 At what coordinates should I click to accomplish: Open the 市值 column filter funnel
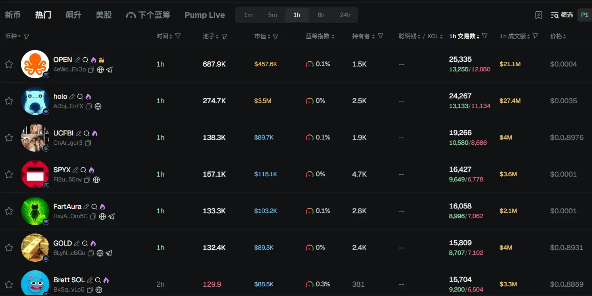(x=275, y=36)
